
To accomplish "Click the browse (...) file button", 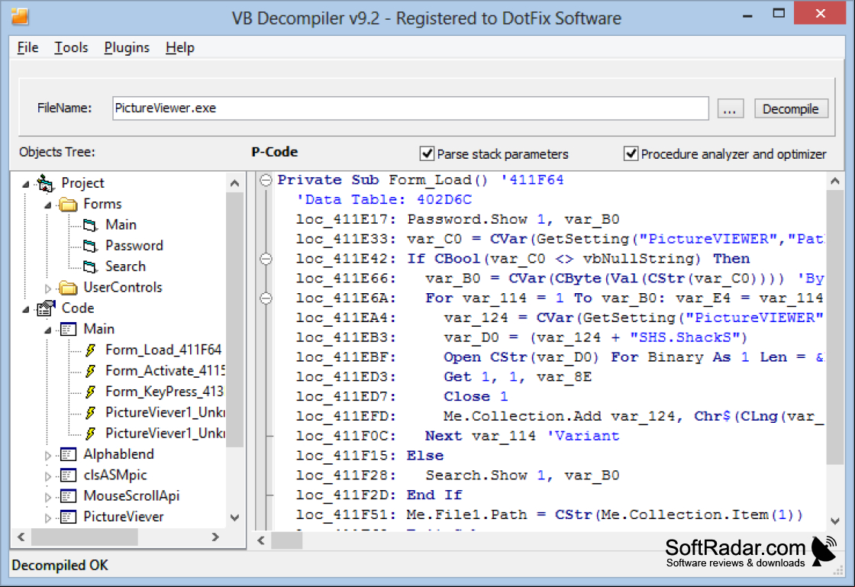I will pos(730,108).
